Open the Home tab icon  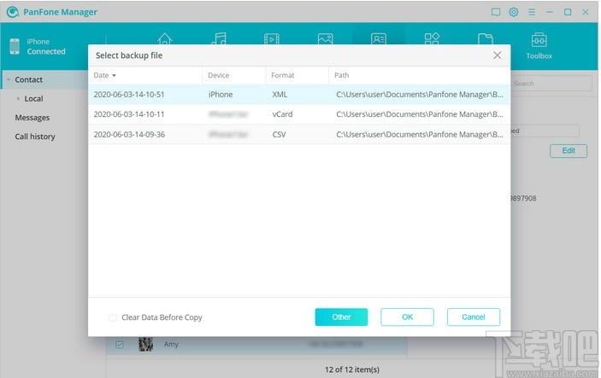click(164, 38)
